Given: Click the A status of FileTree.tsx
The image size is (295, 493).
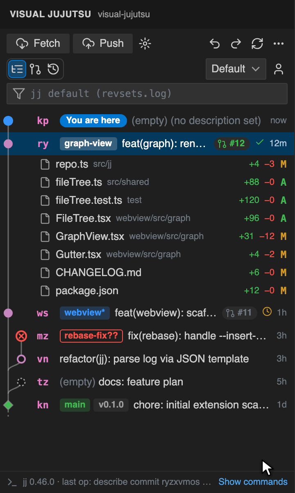Looking at the screenshot, I should [x=283, y=218].
